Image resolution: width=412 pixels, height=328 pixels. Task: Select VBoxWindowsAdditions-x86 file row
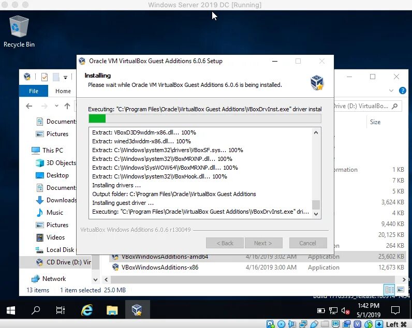258,267
